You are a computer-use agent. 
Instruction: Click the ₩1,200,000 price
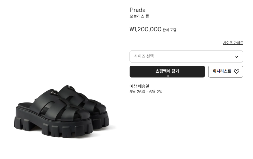pos(145,29)
